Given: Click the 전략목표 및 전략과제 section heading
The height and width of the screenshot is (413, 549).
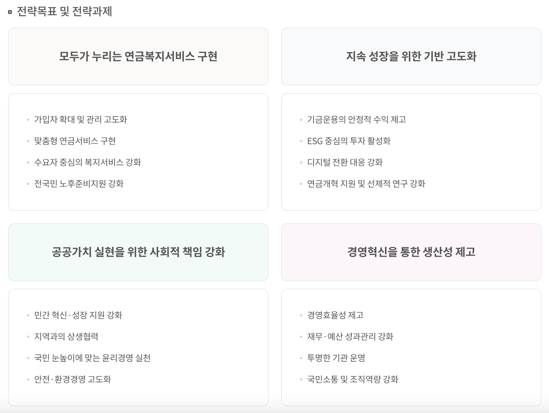Looking at the screenshot, I should pyautogui.click(x=64, y=12).
